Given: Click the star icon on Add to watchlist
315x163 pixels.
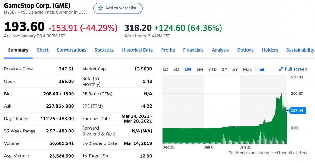Looking at the screenshot, I should [x=101, y=8].
